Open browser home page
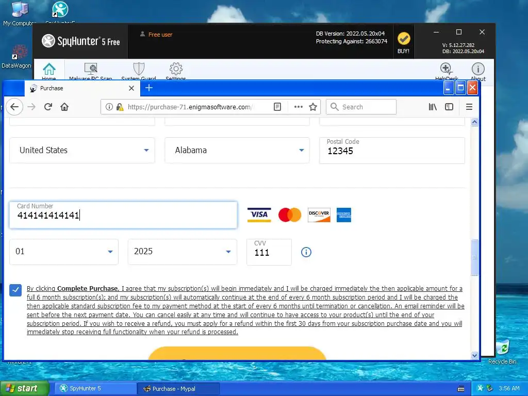Screen dimensions: 528x396 pos(64,107)
